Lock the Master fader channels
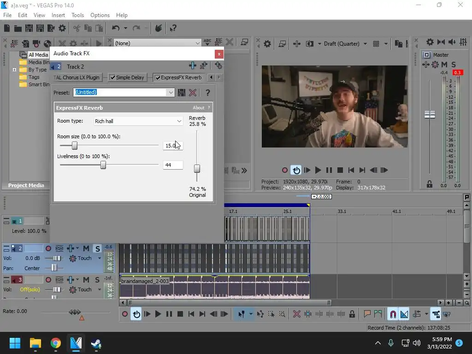The width and height of the screenshot is (472, 354). (430, 184)
